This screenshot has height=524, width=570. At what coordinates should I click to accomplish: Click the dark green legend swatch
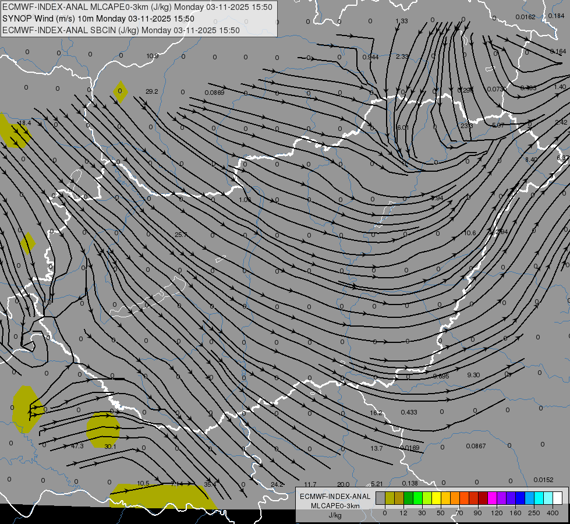(x=408, y=498)
